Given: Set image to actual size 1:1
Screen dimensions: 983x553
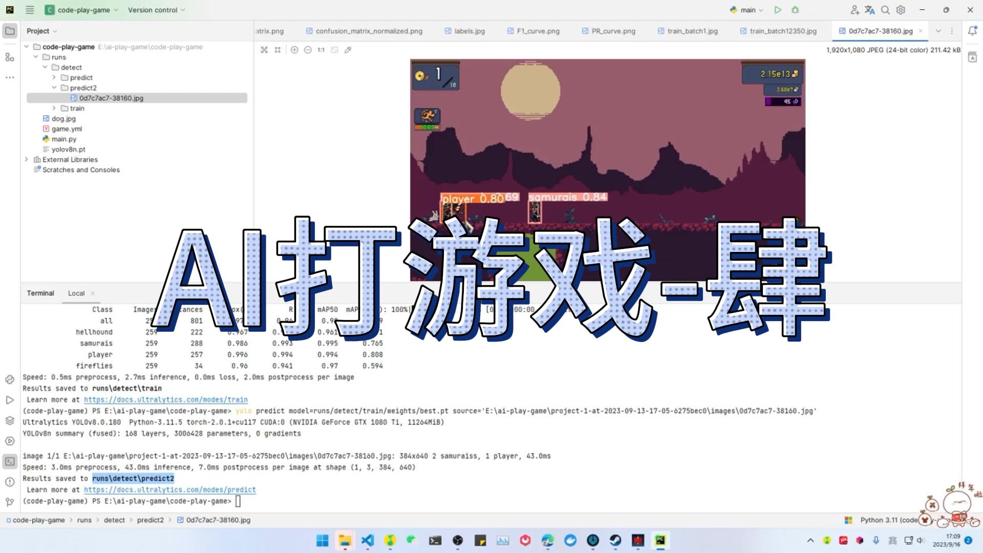Looking at the screenshot, I should click(x=321, y=50).
